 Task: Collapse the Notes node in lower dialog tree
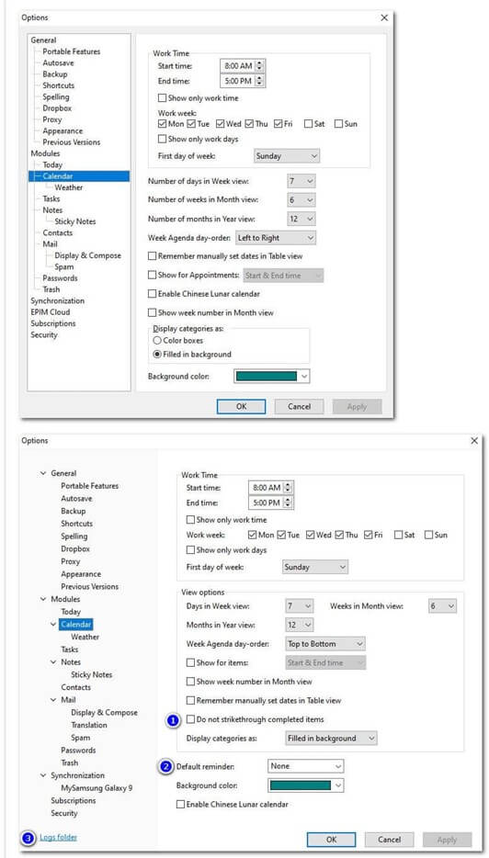tap(53, 662)
